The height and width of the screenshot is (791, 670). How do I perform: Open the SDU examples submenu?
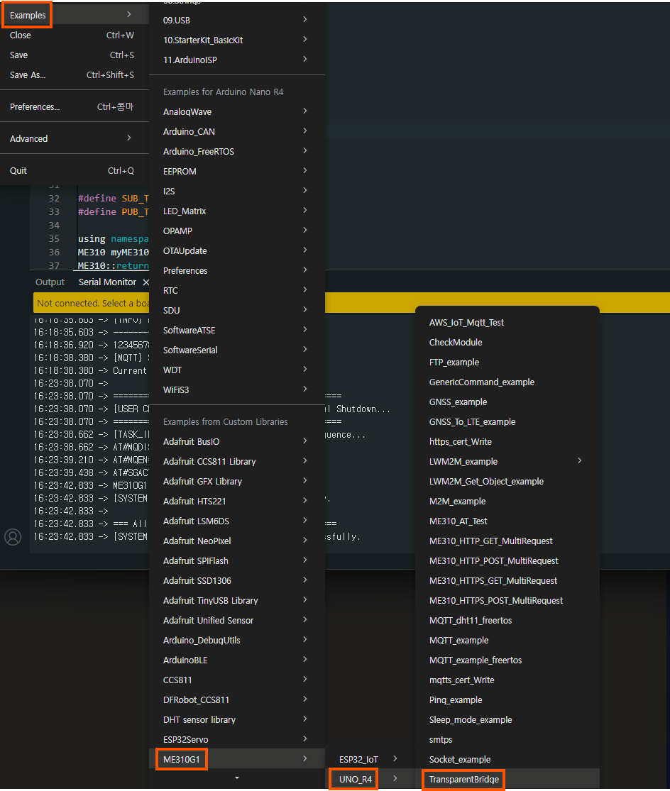[x=236, y=310]
